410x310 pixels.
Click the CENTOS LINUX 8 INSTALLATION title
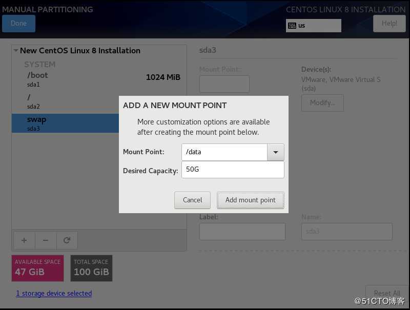pyautogui.click(x=345, y=9)
